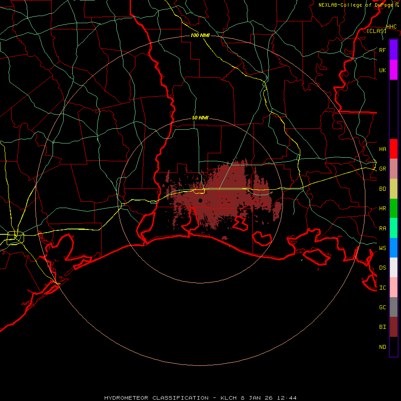Click the BI legend label
401x401 pixels.
point(382,327)
